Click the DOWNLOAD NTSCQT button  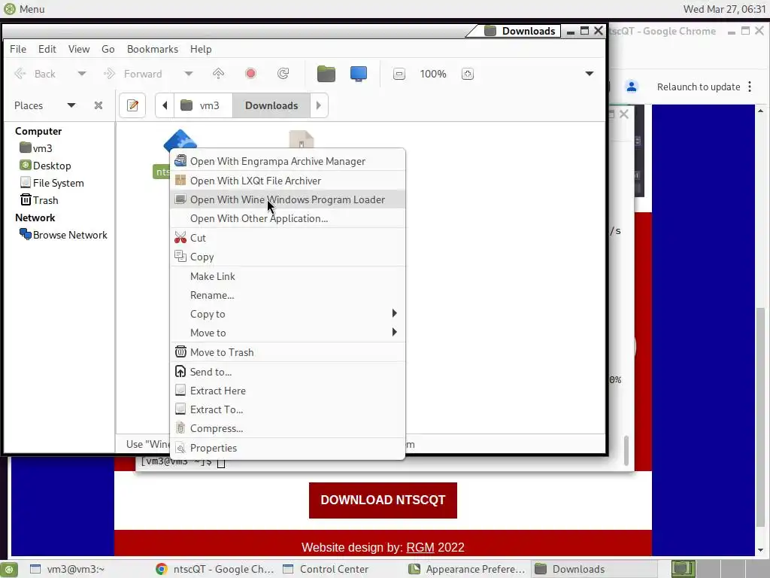pos(383,500)
